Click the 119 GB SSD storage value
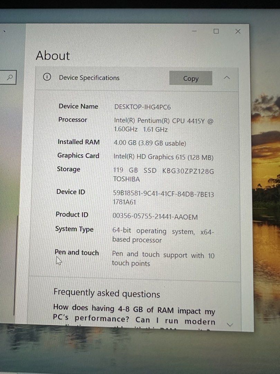Screen dimensions: 280x374 pyautogui.click(x=164, y=175)
